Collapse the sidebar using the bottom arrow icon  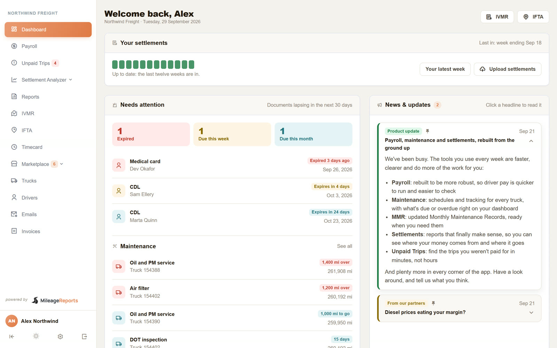11,337
